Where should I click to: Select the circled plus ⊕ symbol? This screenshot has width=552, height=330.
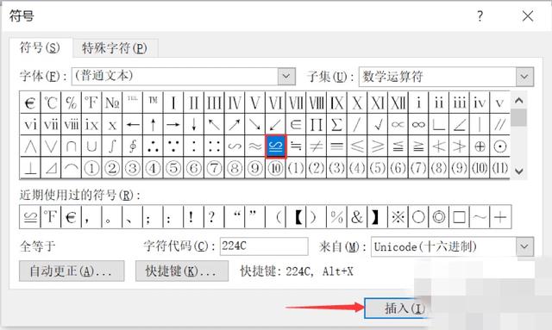coord(480,146)
